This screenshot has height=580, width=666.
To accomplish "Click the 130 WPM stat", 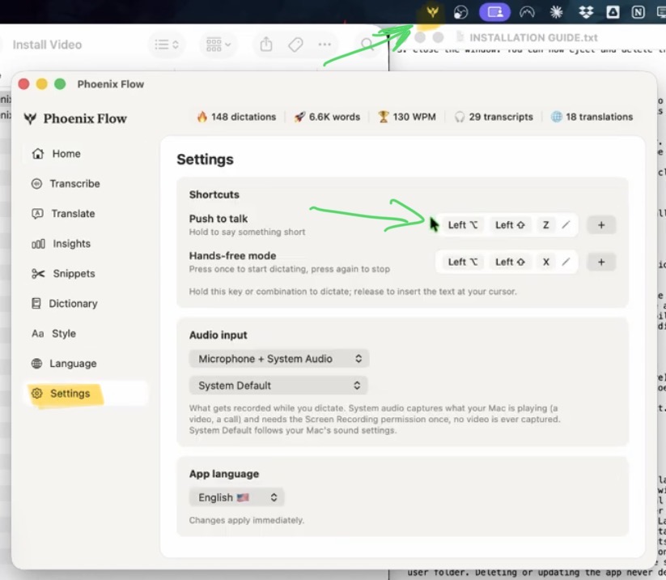I will (407, 117).
